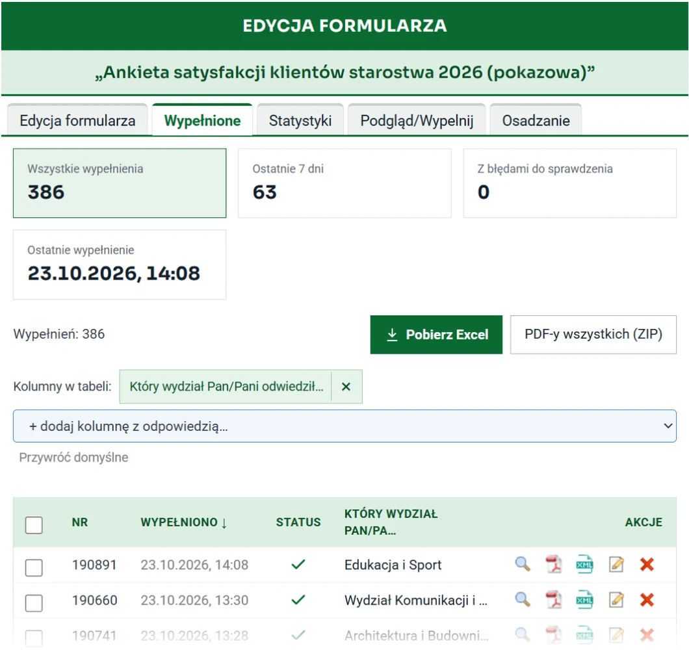Download PDF-y wszystkich (ZIP)
Screen dimensions: 689x650
[593, 335]
